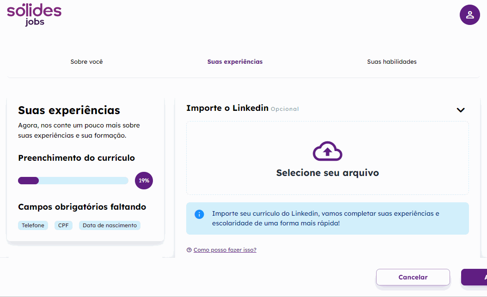Go to the Sobre você step
Viewport: 487px width, 297px height.
(86, 61)
